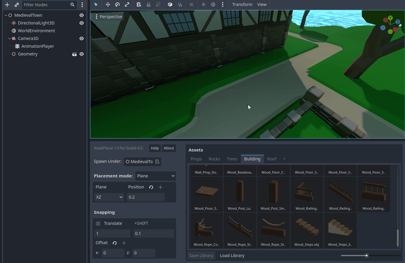Select the Geometry node in scene tree
Viewport: 405px width, 263px height.
[x=28, y=54]
